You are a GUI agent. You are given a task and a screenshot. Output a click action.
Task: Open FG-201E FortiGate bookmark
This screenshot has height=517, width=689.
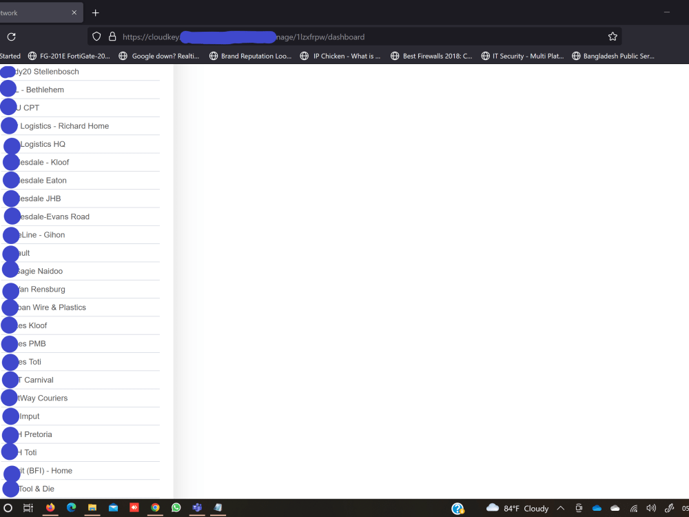coord(70,56)
